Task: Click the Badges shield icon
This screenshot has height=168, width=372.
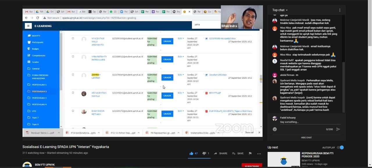Action: [x=29, y=49]
